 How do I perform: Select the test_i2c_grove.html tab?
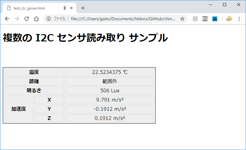[31, 8]
